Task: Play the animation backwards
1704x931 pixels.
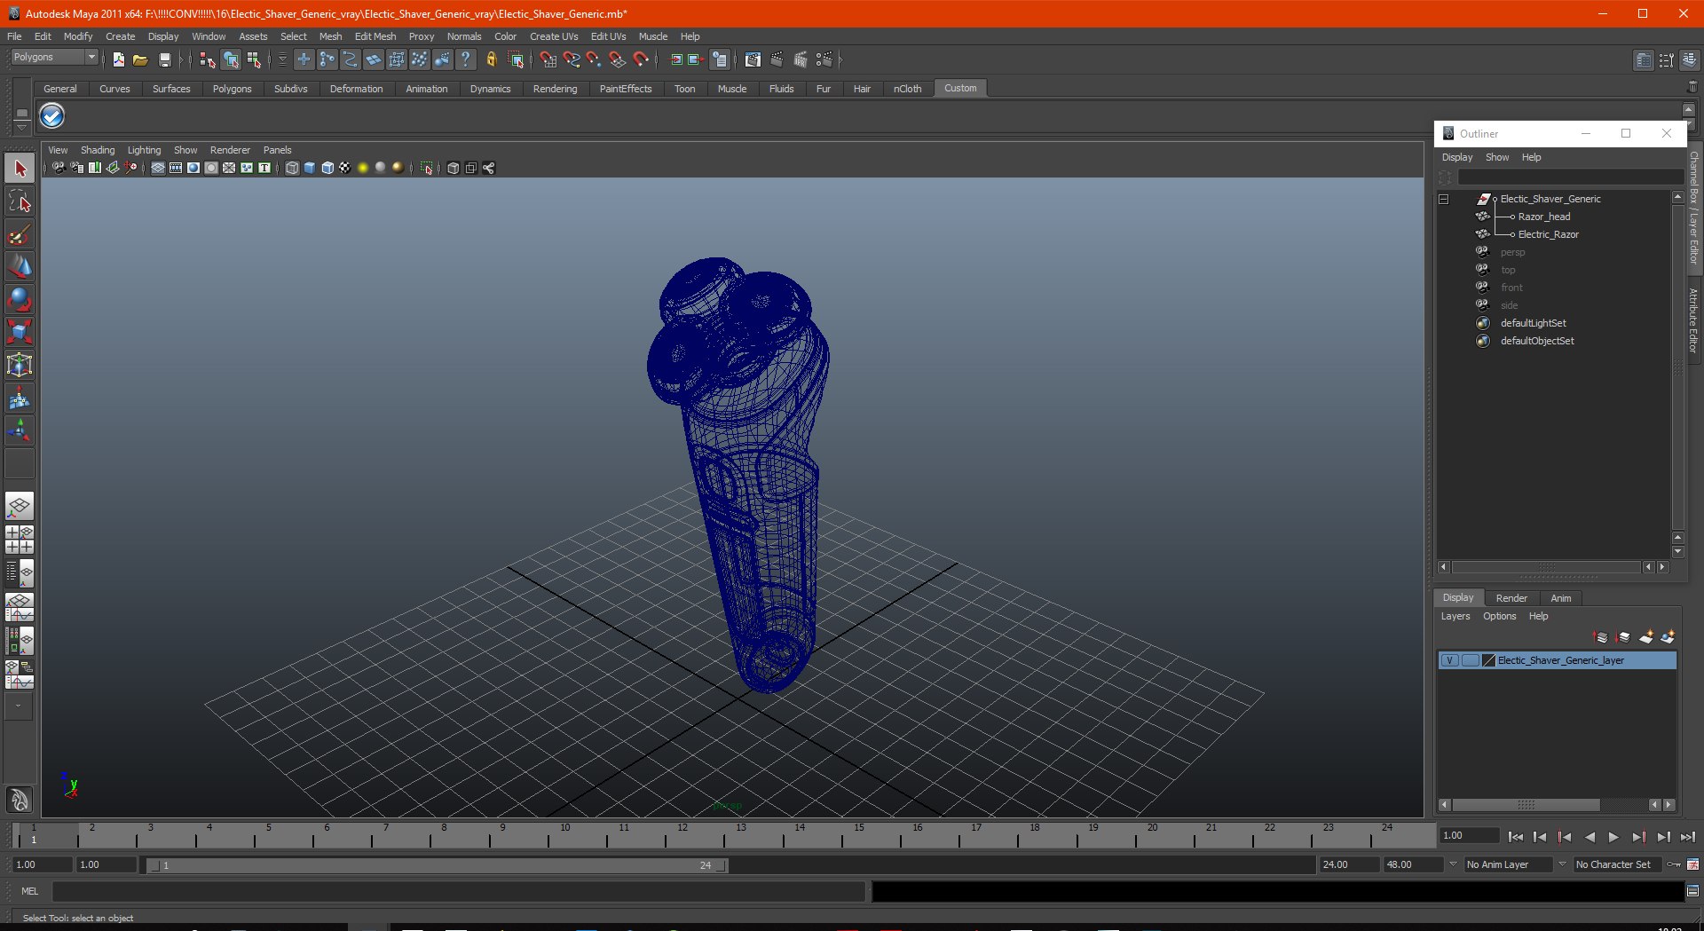Action: 1590,836
